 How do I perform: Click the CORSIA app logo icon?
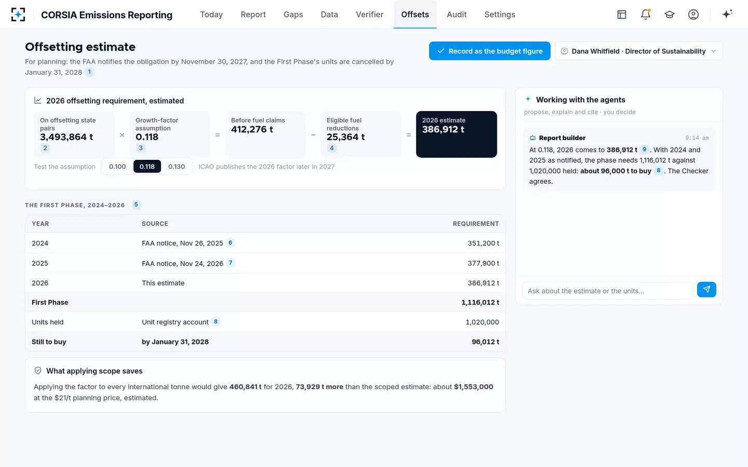pos(18,15)
